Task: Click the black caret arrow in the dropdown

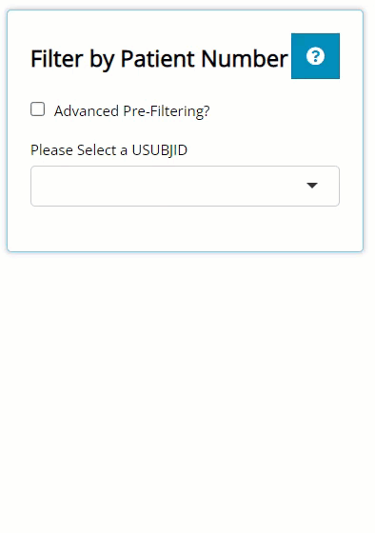Action: [x=312, y=186]
